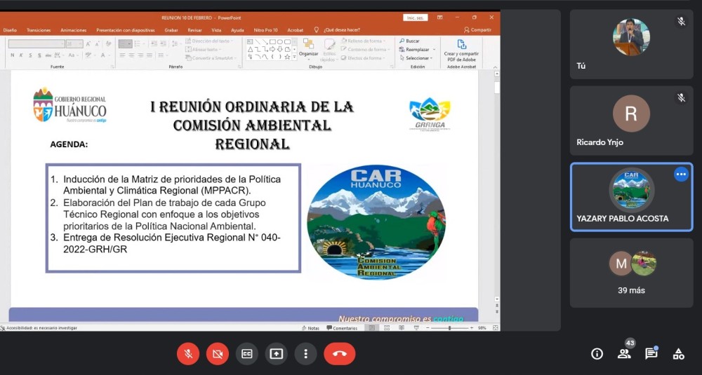Turn on closed captions
This screenshot has width=702, height=375.
247,354
